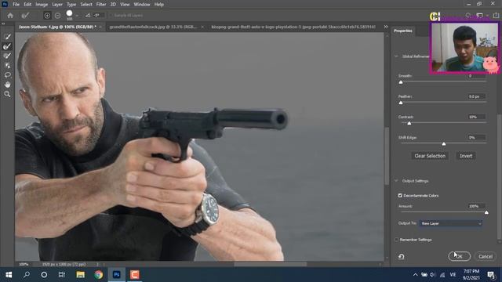This screenshot has height=282, width=502.
Task: Select the Properties panel tab
Action: (x=403, y=31)
